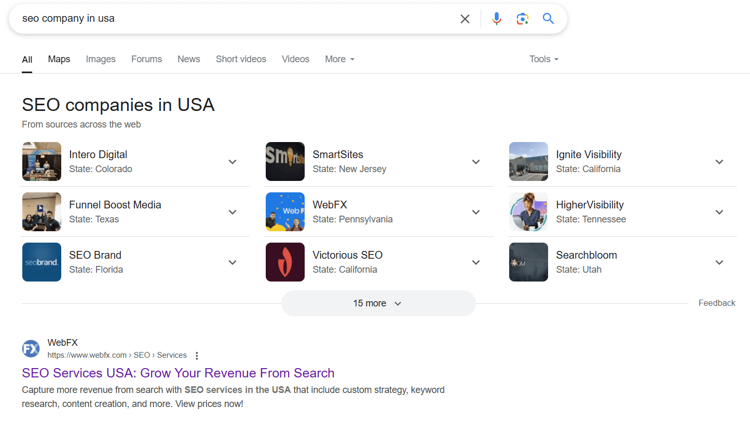Select the SEO Brand company name
Screen dimensions: 750x422
pyautogui.click(x=95, y=255)
